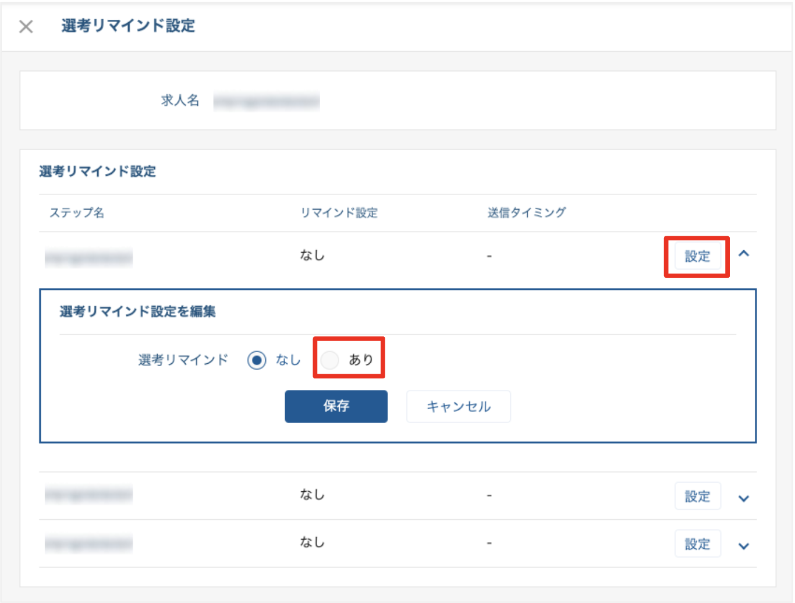Viewport: 795px width, 603px height.
Task: Save the reminder setting with 保存
Action: 336,406
